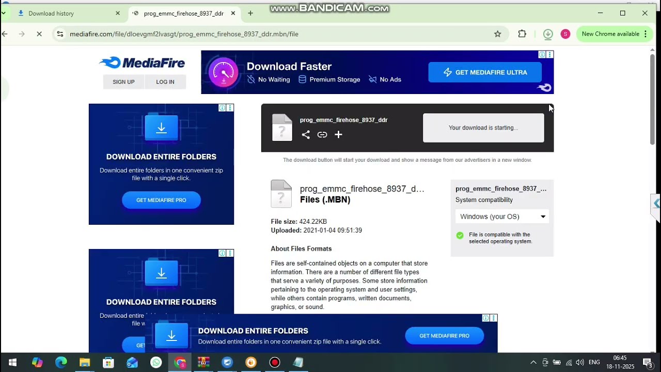Viewport: 661px width, 372px height.
Task: Open Chrome menu three dots
Action: coord(646,34)
